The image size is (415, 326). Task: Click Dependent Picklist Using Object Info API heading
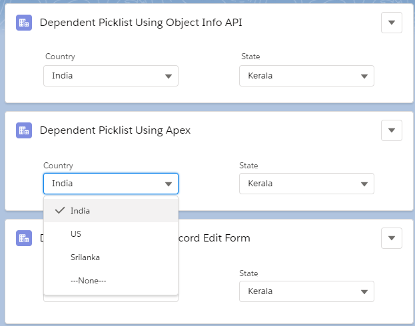click(141, 23)
